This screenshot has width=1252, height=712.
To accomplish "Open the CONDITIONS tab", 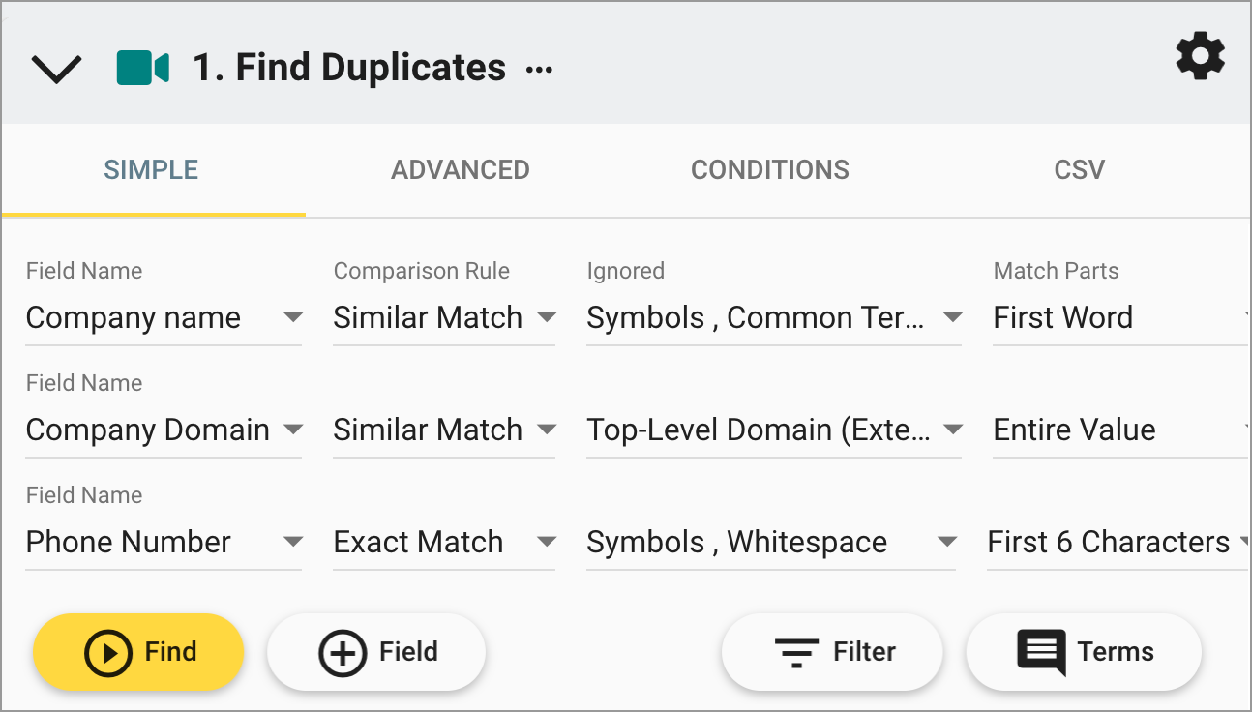I will point(769,169).
